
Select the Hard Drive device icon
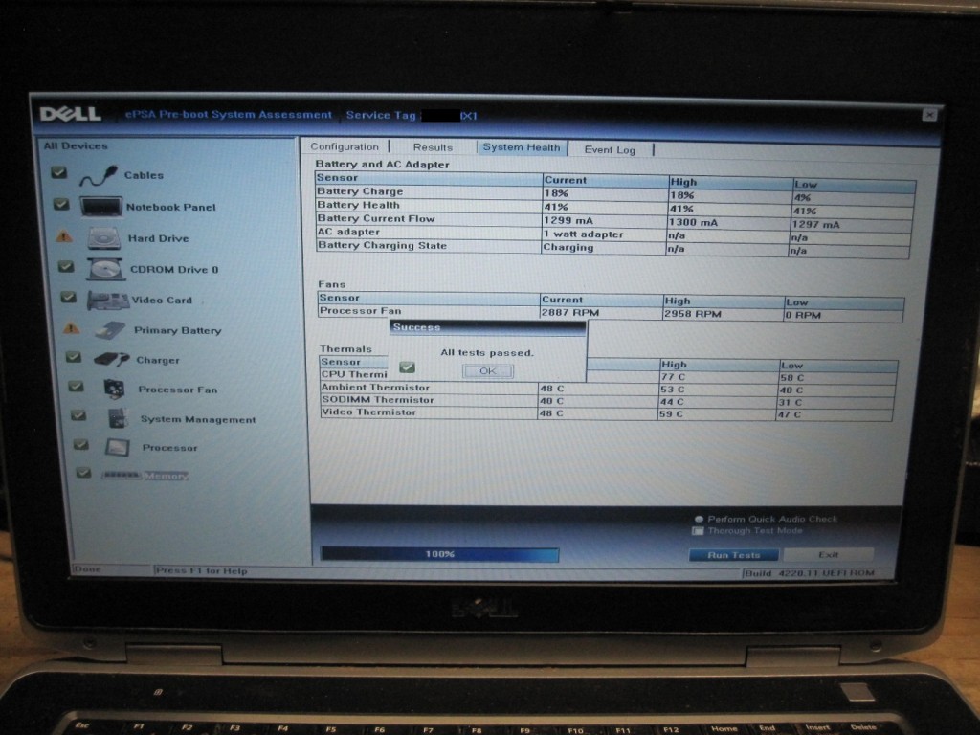point(103,238)
